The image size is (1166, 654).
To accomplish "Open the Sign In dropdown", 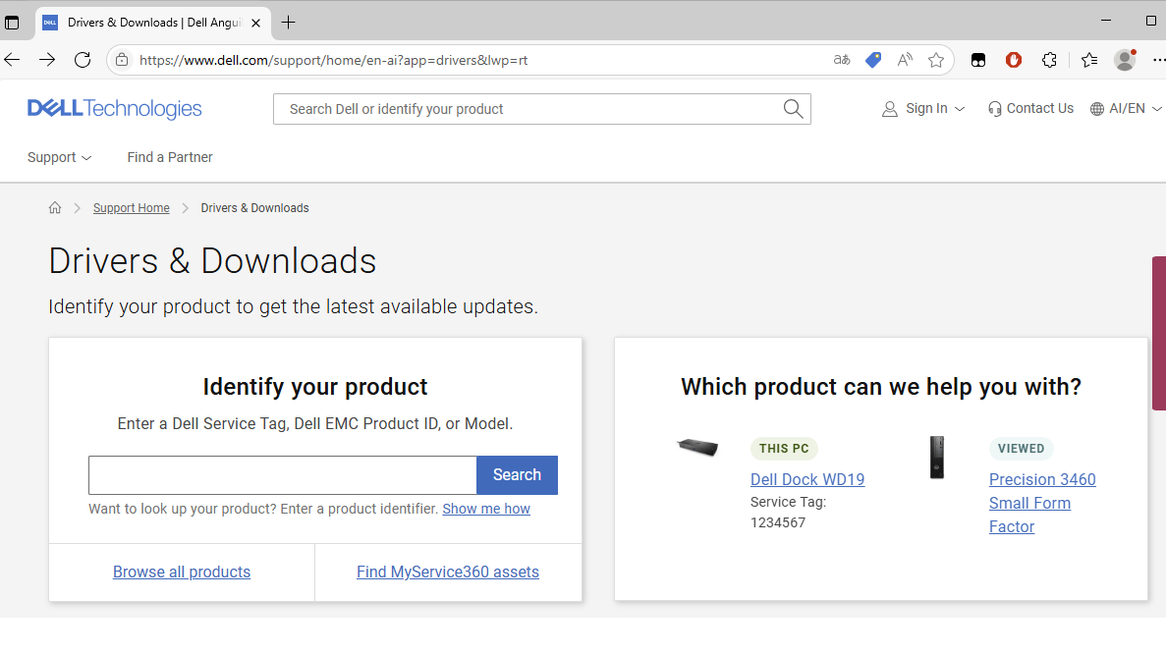I will pyautogui.click(x=922, y=108).
